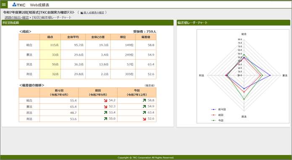
Task: Click the 得点 column header
Action: [x=50, y=37]
